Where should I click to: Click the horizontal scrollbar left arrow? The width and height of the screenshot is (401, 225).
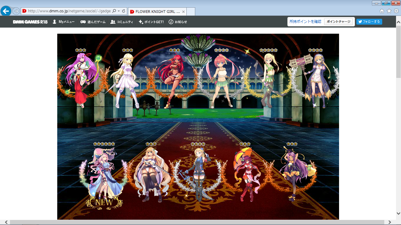[6, 222]
